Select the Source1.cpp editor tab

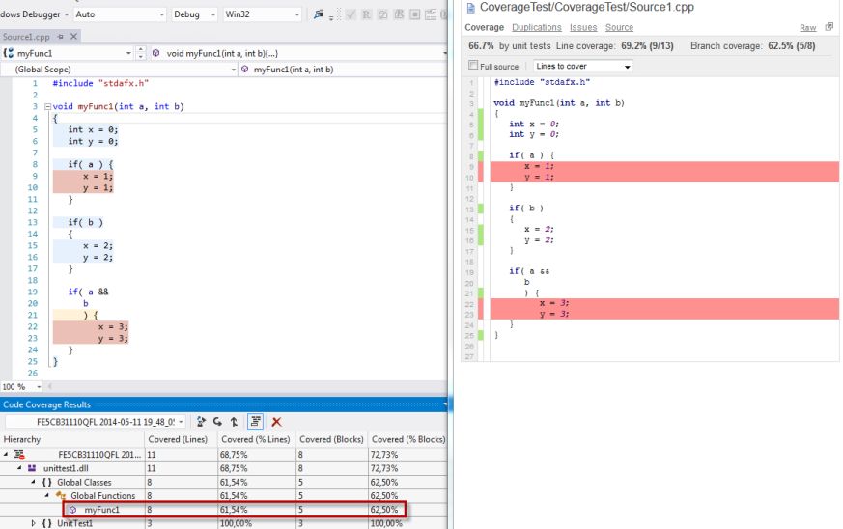[26, 37]
